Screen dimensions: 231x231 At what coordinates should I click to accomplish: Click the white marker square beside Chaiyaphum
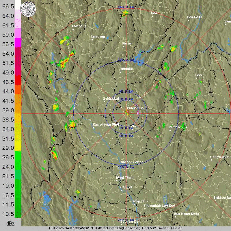pos(211,160)
